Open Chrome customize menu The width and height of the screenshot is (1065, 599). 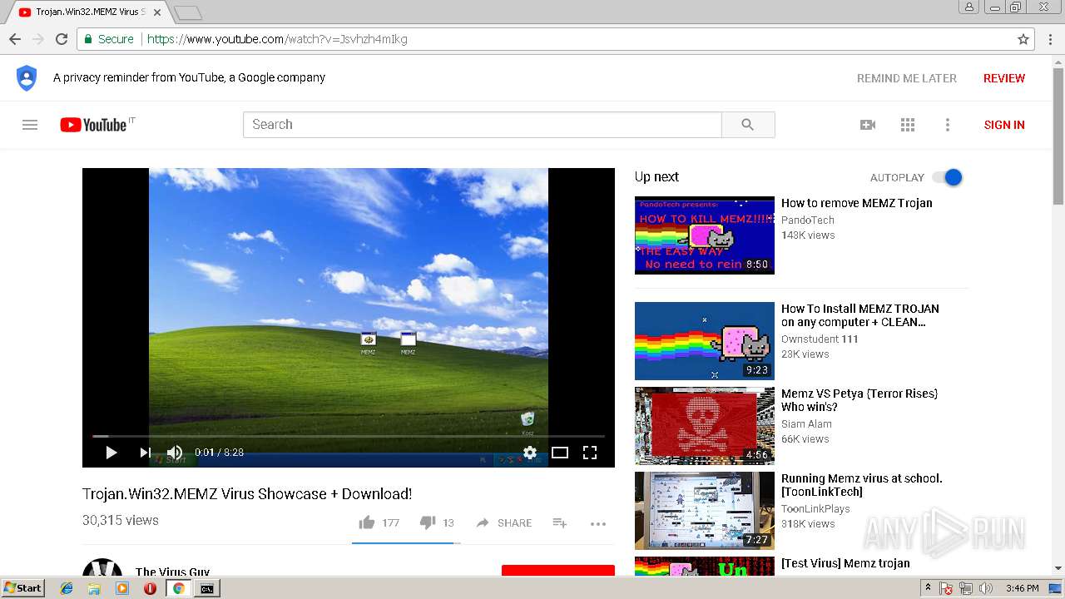[1050, 39]
